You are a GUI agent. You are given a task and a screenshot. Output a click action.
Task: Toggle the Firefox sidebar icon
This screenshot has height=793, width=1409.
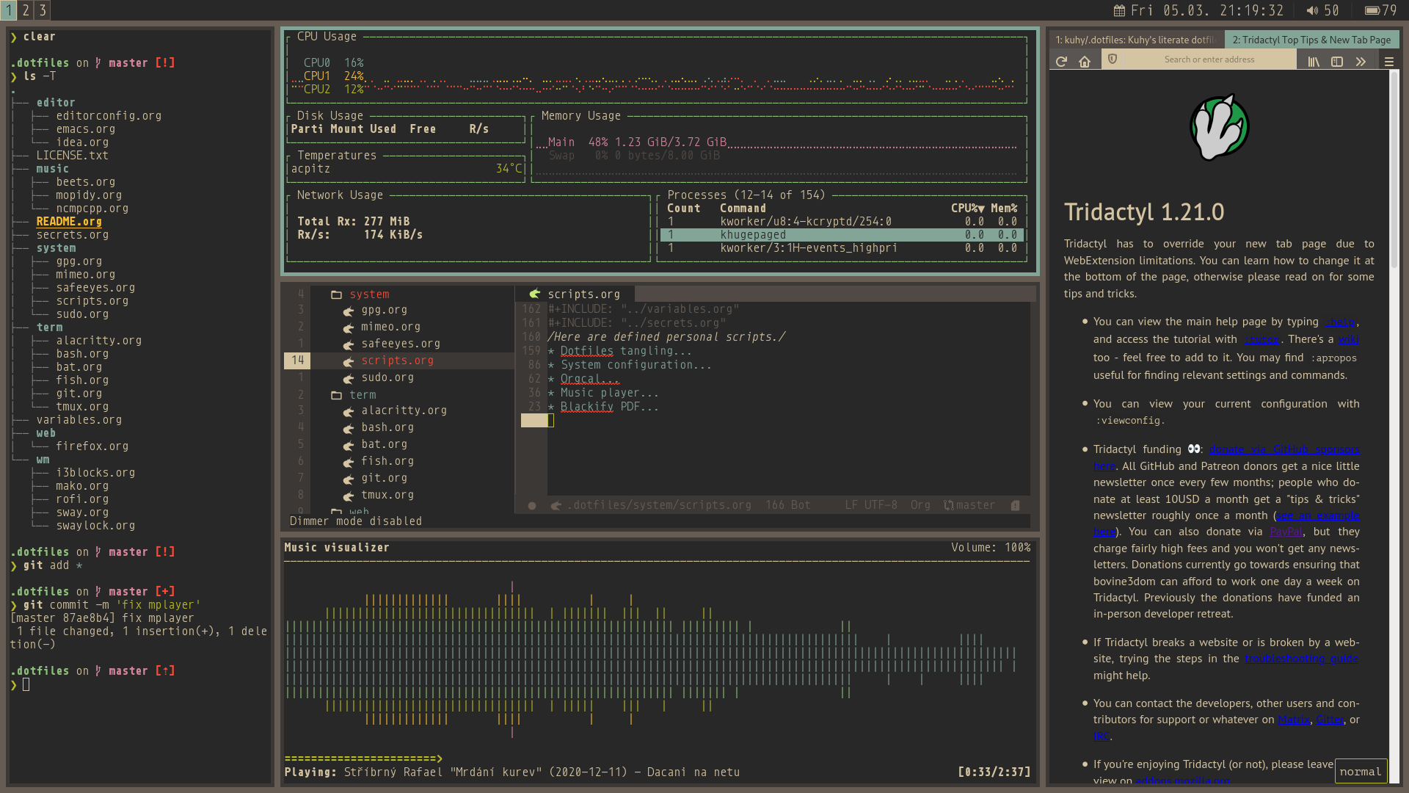[1337, 62]
